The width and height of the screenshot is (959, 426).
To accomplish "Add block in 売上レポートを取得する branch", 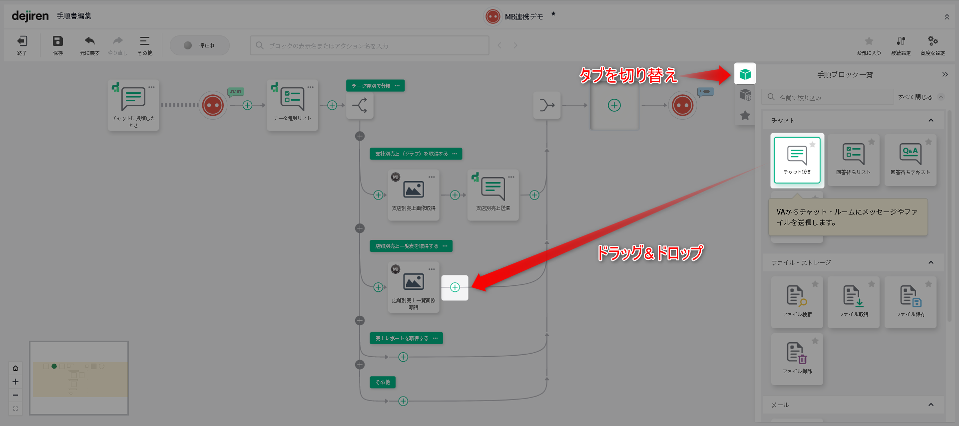I will (403, 357).
